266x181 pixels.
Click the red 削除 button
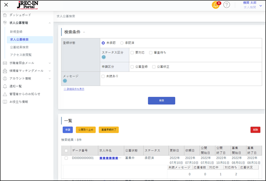[255, 130]
